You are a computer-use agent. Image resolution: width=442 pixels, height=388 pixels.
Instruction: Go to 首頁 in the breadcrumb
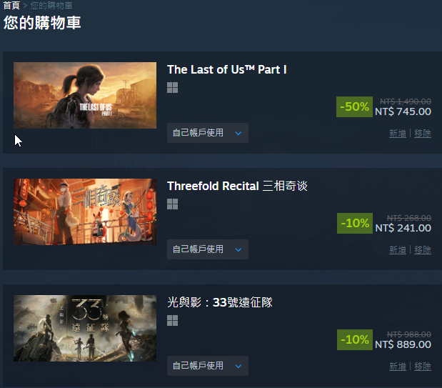(x=11, y=5)
